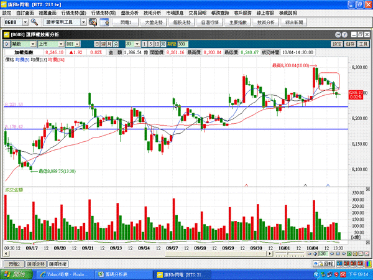This screenshot has height=280, width=373.
Task: Click the green chart icon at bottom right of chart
Action: pyautogui.click(x=349, y=254)
